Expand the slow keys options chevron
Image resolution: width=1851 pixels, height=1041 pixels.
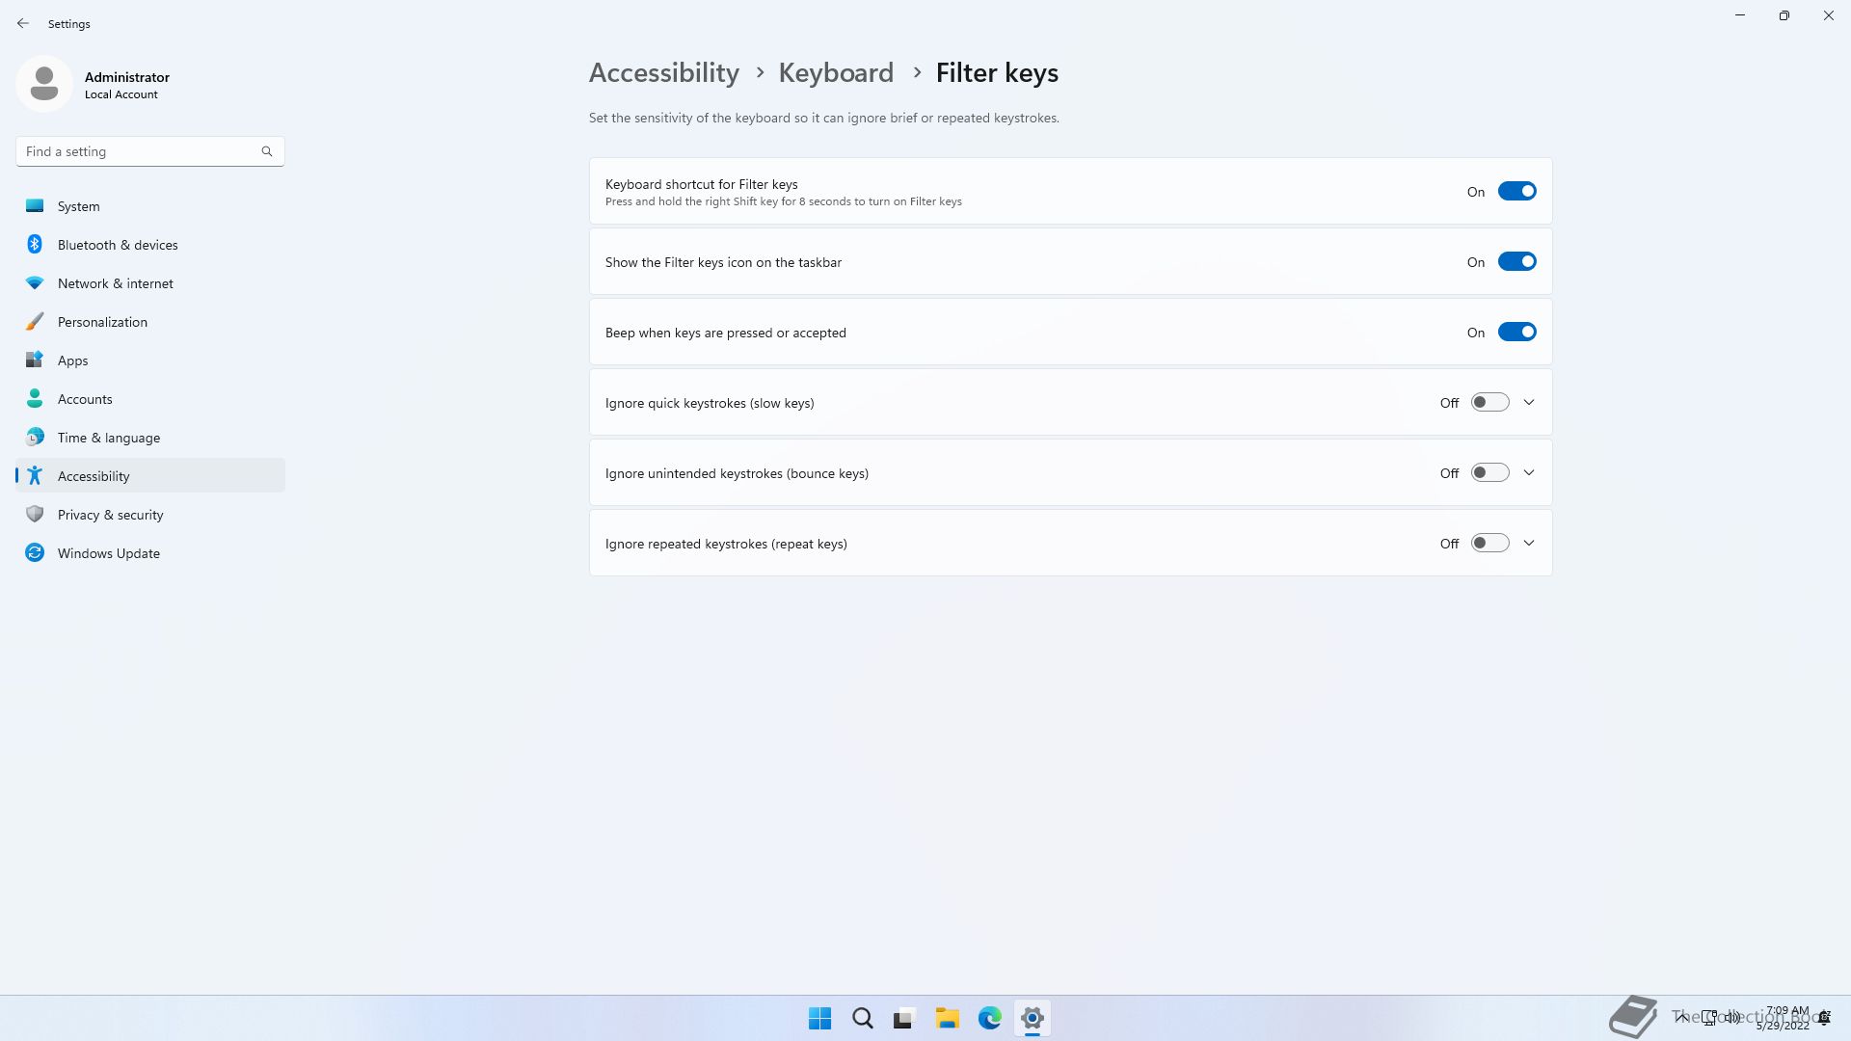click(1529, 402)
